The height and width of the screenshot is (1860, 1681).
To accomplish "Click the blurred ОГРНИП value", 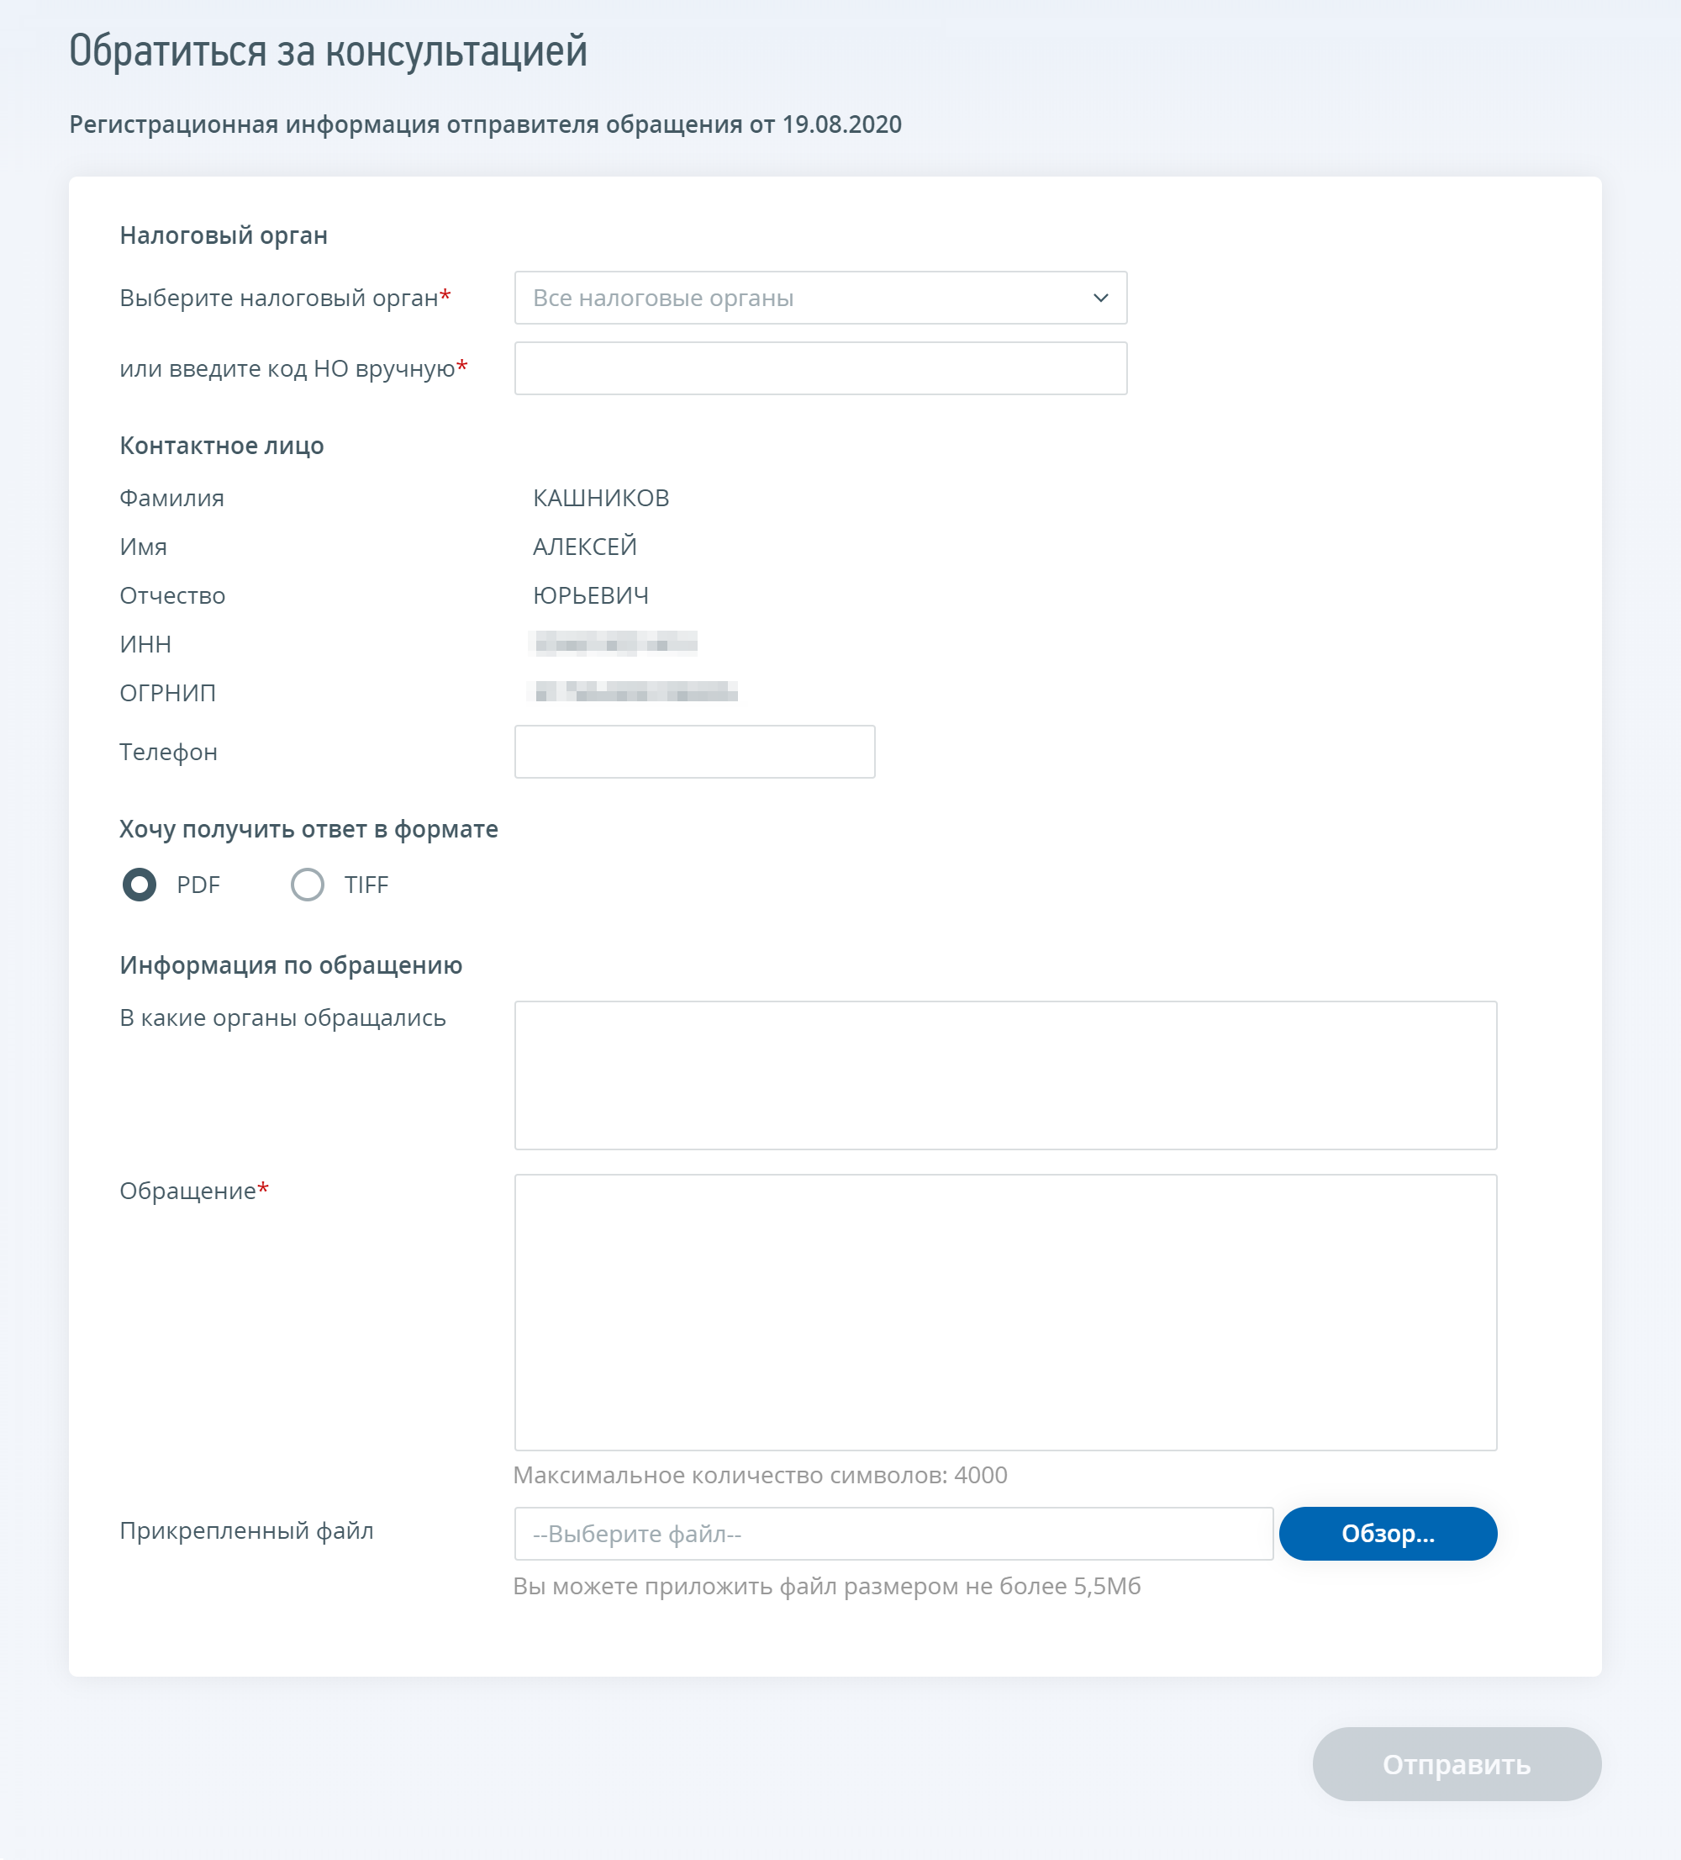I will pyautogui.click(x=635, y=691).
